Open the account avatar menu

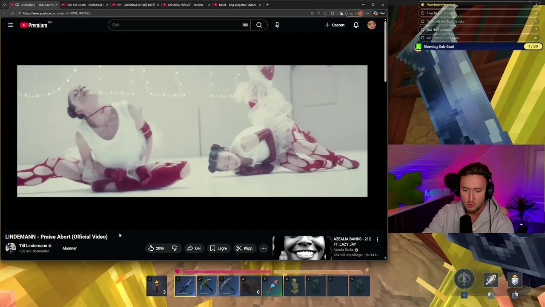click(x=372, y=25)
